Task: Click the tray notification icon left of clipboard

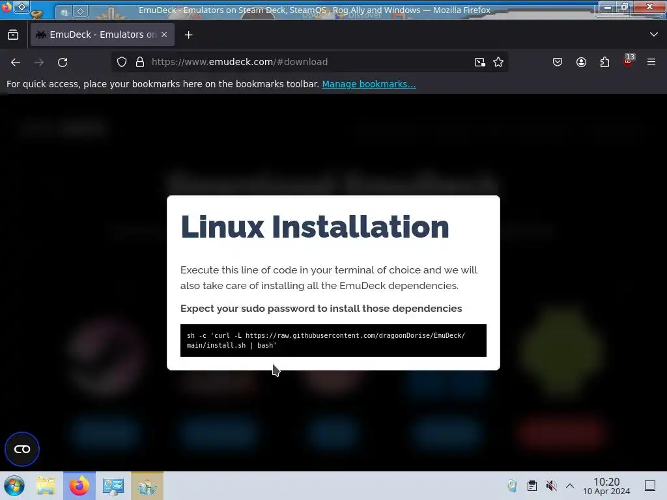Action: [x=512, y=486]
